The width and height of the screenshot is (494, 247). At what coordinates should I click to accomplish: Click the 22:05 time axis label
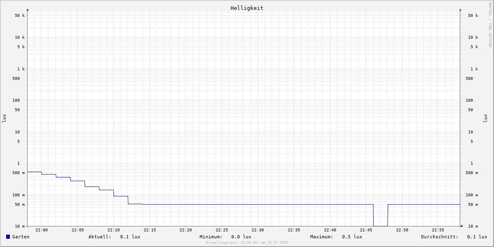(x=78, y=230)
